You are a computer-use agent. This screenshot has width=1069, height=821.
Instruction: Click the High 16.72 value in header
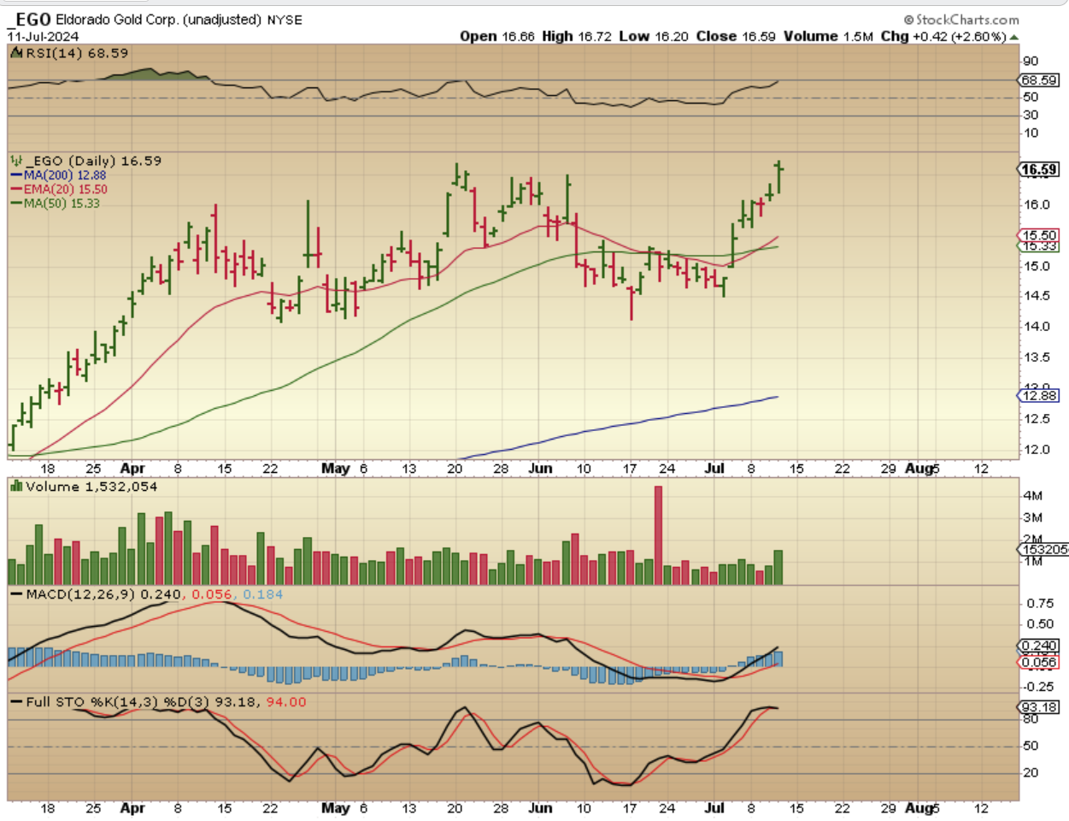tap(577, 36)
